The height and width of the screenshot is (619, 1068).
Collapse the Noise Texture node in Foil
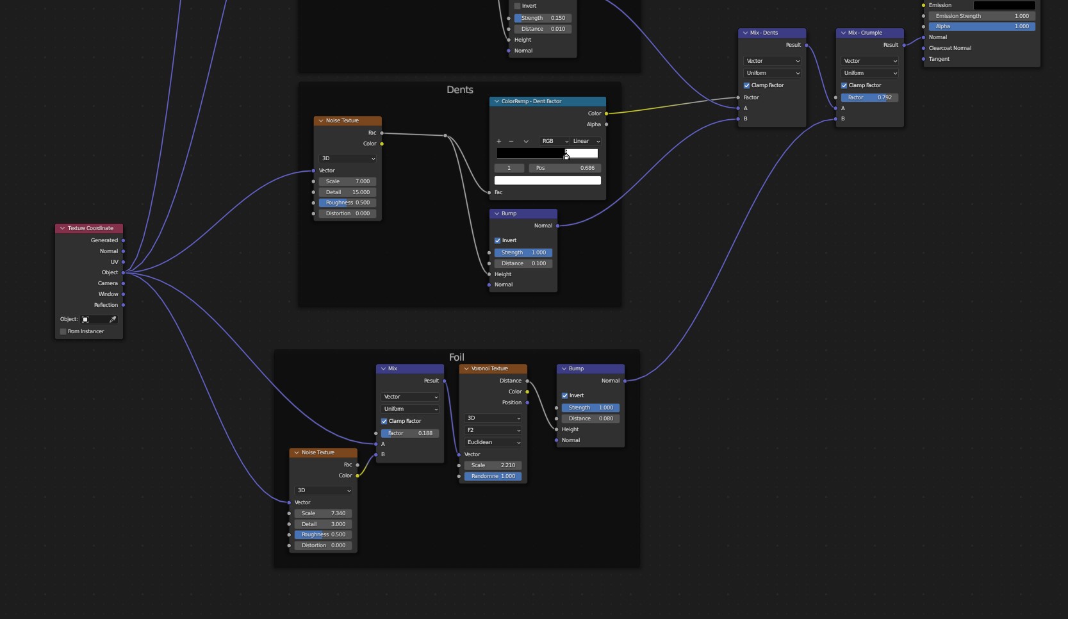(x=296, y=452)
